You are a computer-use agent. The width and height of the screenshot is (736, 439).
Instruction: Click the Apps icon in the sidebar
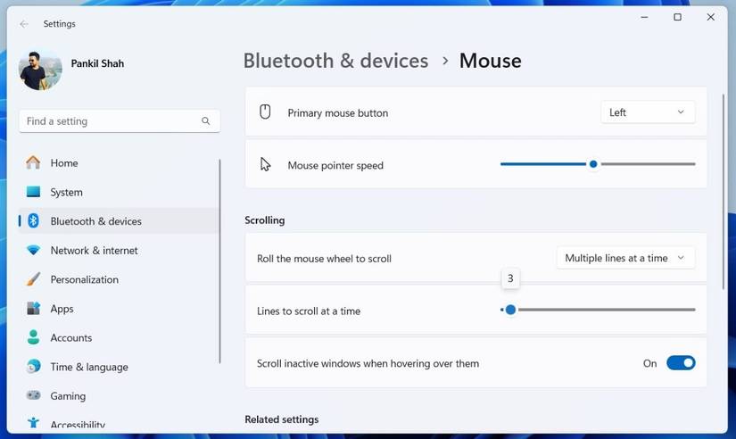pos(33,309)
